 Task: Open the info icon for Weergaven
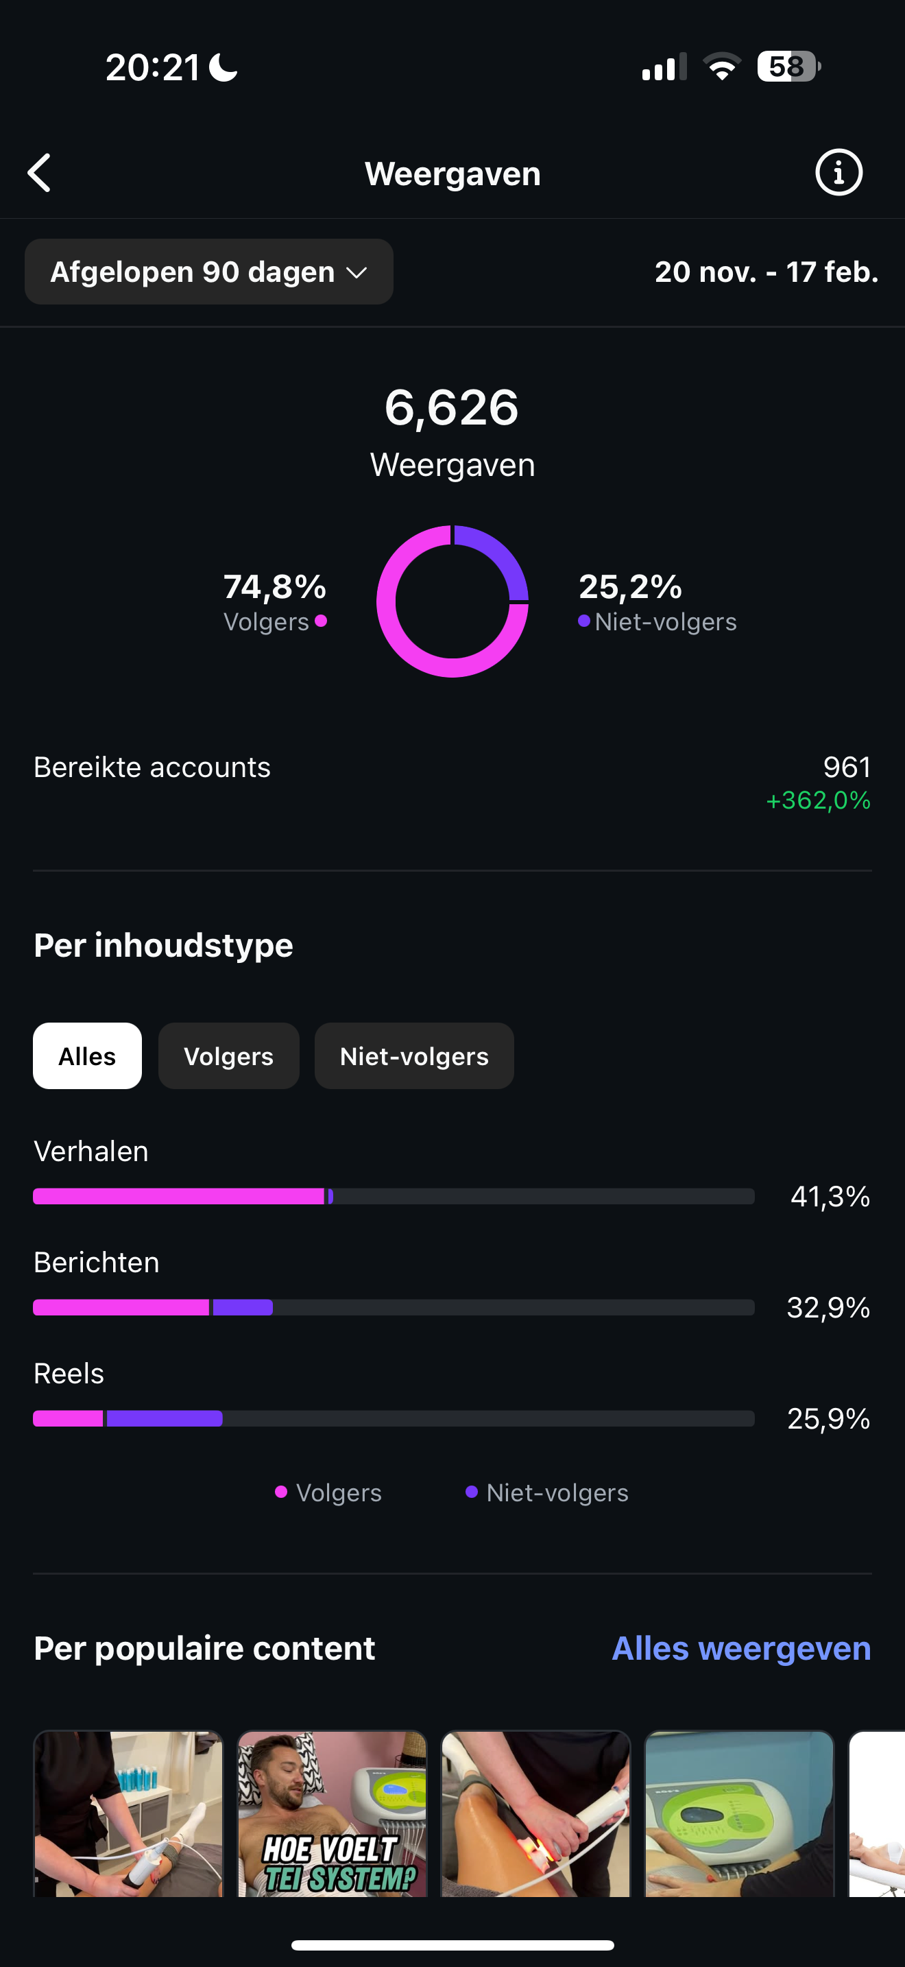(x=838, y=173)
